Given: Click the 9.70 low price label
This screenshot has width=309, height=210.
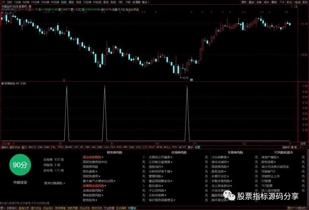Looking at the screenshot, I should [186, 78].
